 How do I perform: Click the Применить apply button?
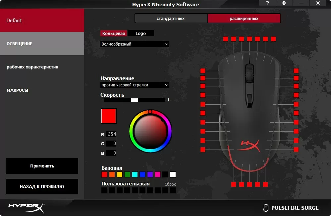click(x=42, y=166)
